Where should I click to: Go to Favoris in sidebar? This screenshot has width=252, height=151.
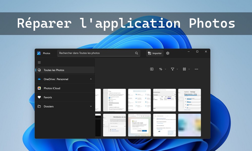coord(48,97)
